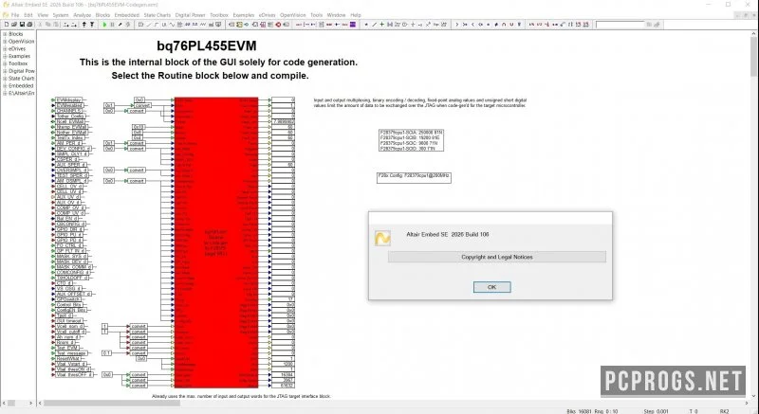Select the clock block toolbar icon
759x414 pixels.
pyautogui.click(x=404, y=24)
